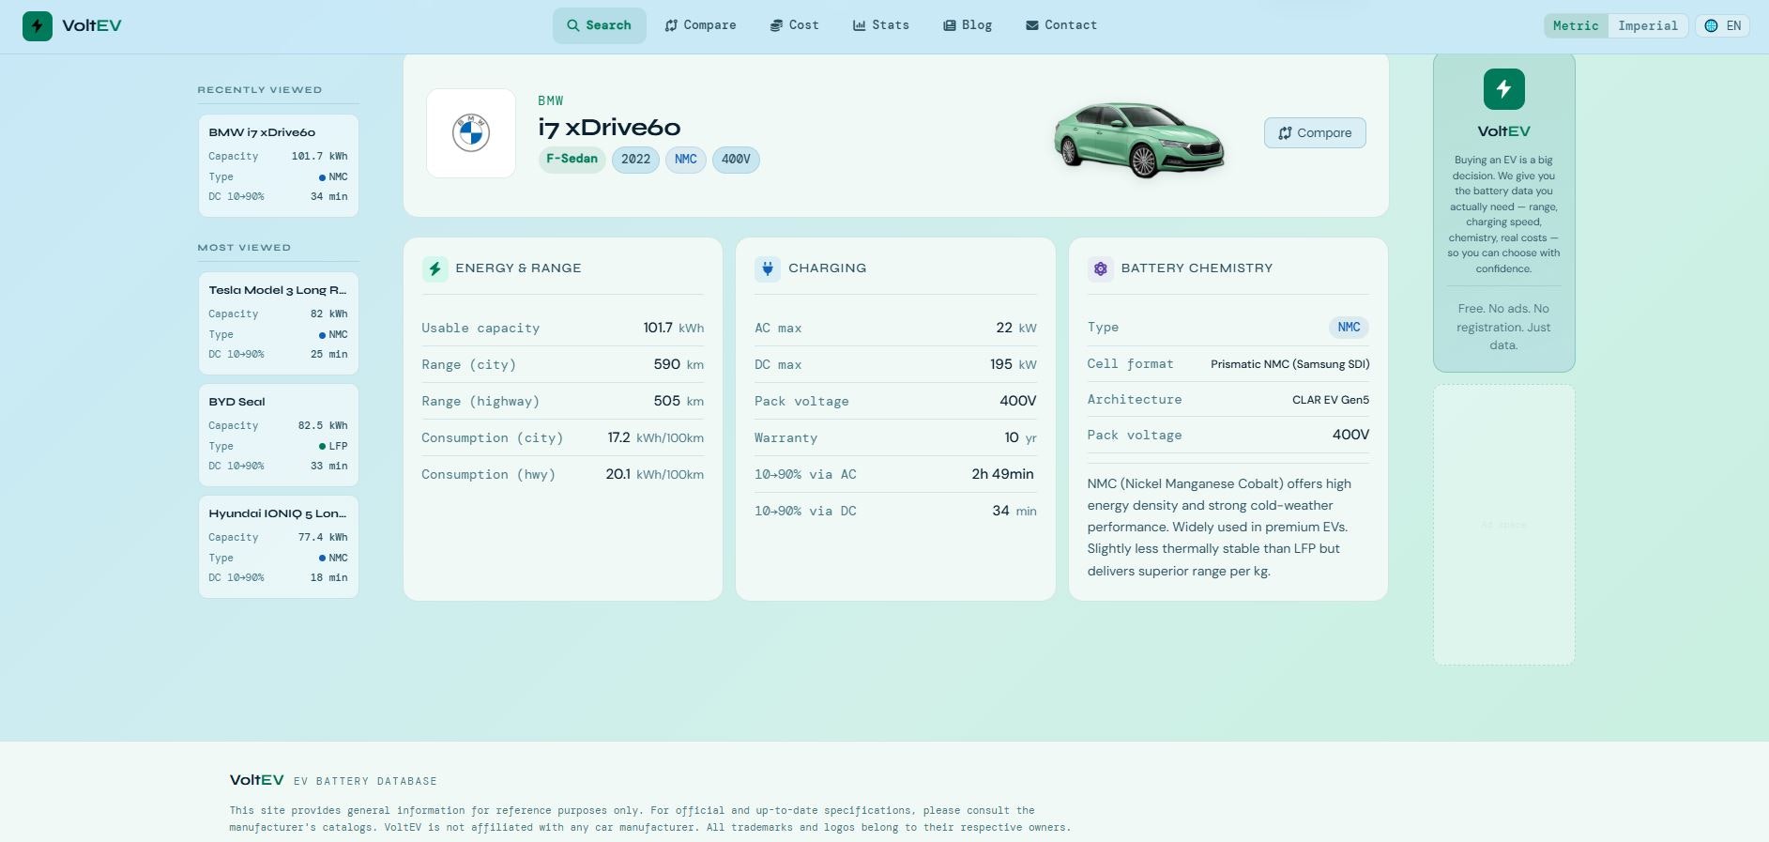
Task: Click the 400V tag under the model title
Action: click(736, 160)
